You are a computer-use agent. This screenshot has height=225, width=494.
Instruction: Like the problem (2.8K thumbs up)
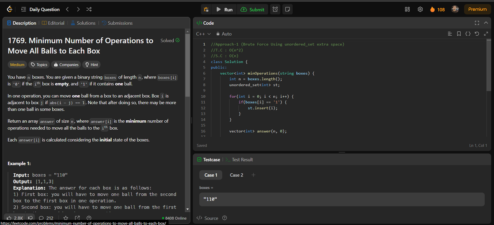tap(15, 218)
